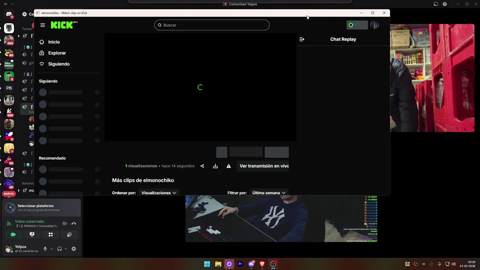Open Premiere Pro from taskbar
The width and height of the screenshot is (480, 270).
tap(240, 264)
